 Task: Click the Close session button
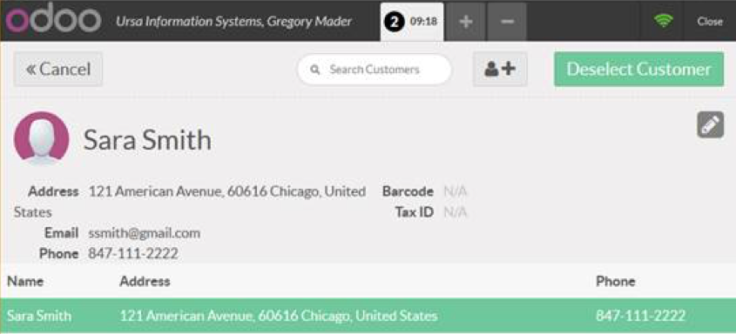pos(710,21)
